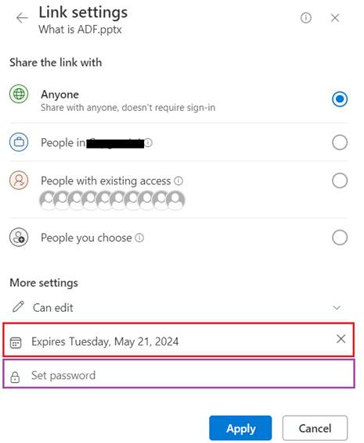Select the People you choose radio button
The height and width of the screenshot is (443, 364).
340,238
